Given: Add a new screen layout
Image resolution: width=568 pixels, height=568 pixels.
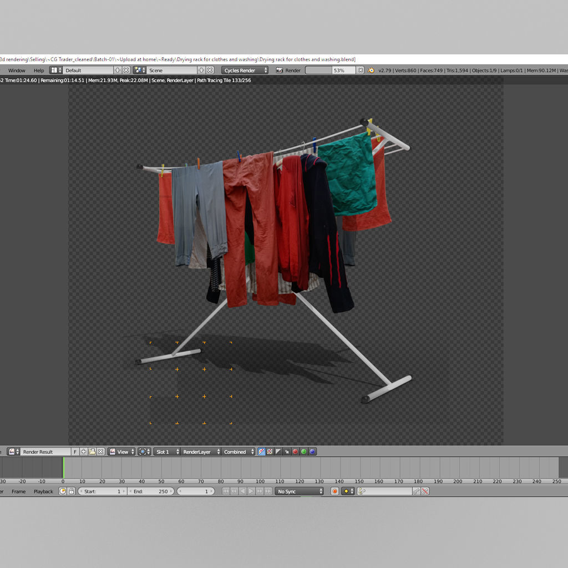Looking at the screenshot, I should point(118,70).
